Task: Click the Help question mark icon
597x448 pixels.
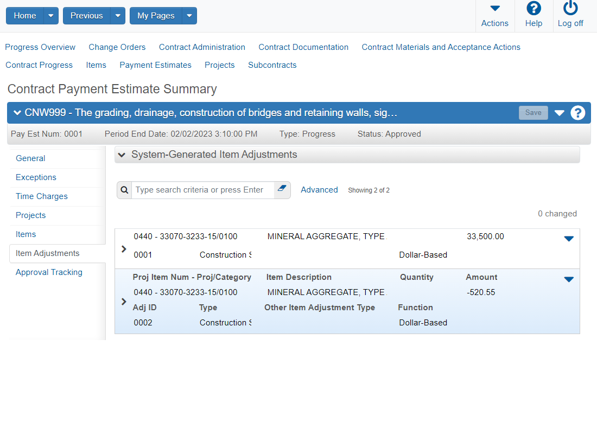Action: [x=534, y=8]
